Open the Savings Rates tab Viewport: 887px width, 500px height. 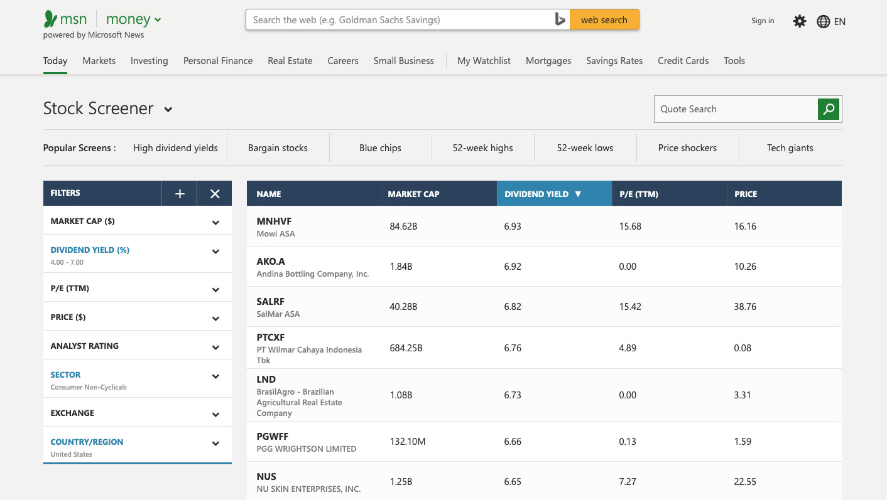[614, 61]
